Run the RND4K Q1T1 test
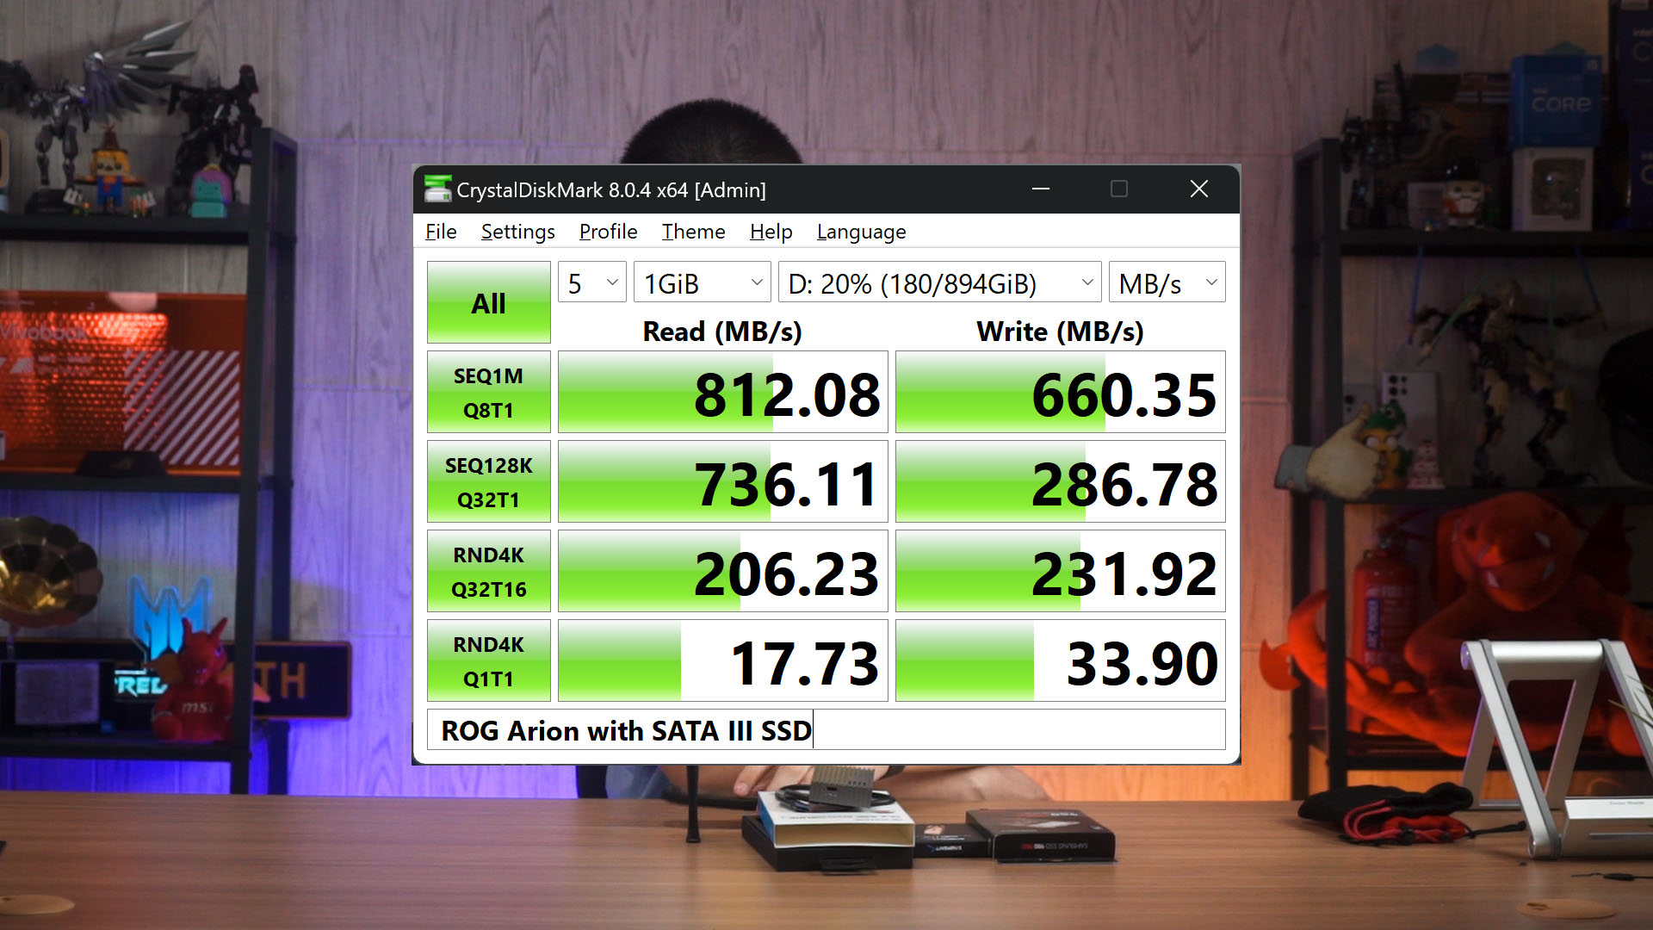The width and height of the screenshot is (1653, 930). click(x=488, y=660)
